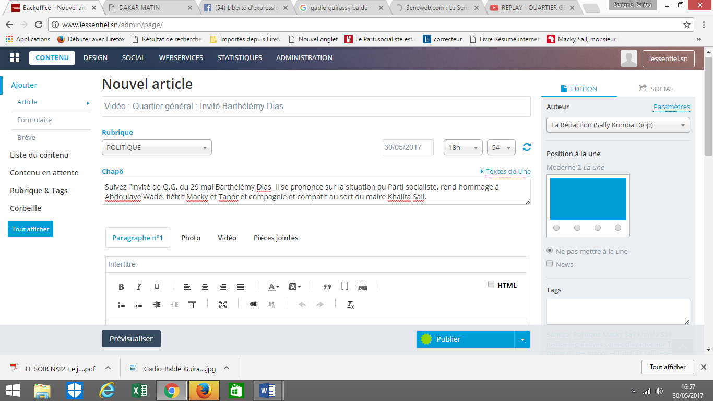
Task: Open the text color picker
Action: (274, 287)
